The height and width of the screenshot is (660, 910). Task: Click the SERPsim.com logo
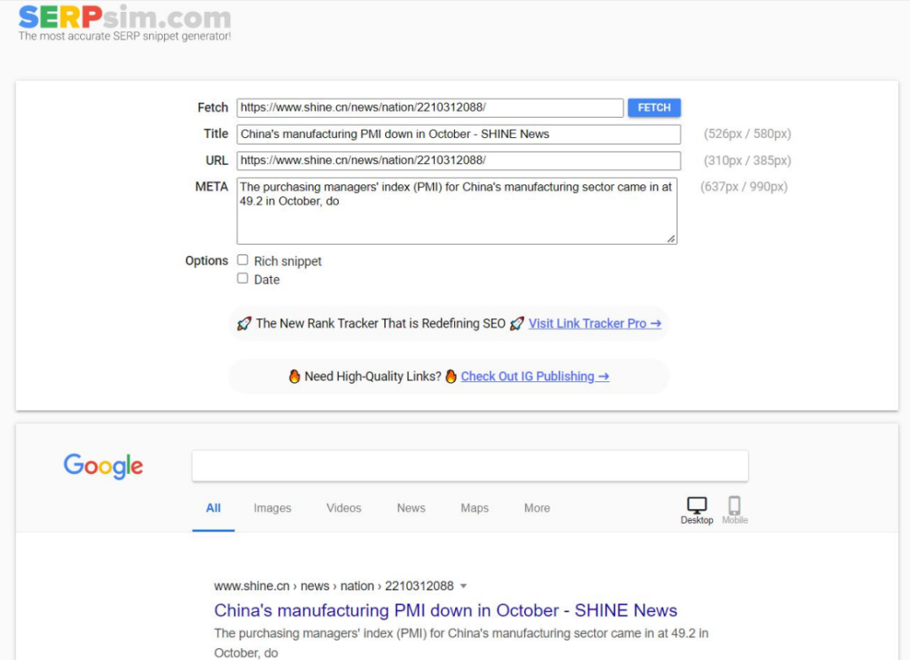124,18
